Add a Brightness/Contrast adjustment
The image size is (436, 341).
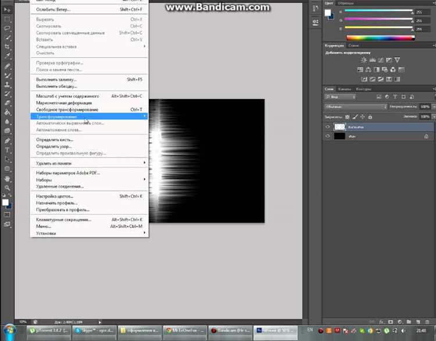point(364,60)
